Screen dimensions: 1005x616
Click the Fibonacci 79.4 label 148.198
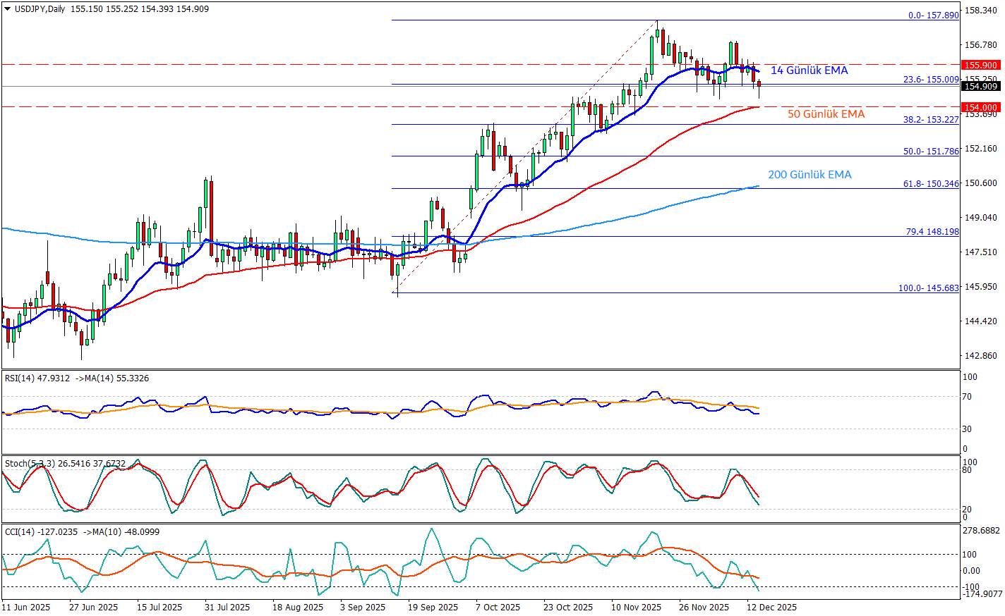(x=932, y=232)
